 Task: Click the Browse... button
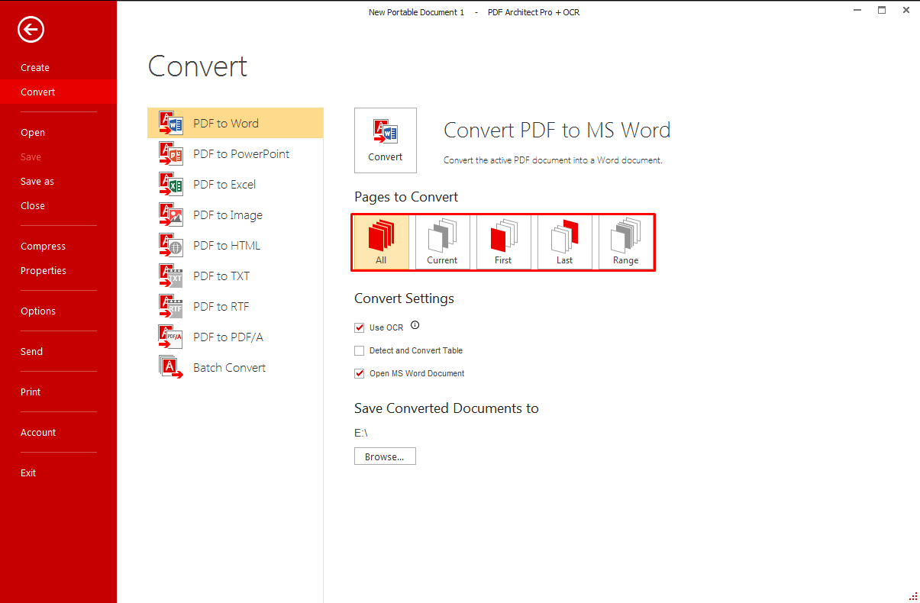385,456
